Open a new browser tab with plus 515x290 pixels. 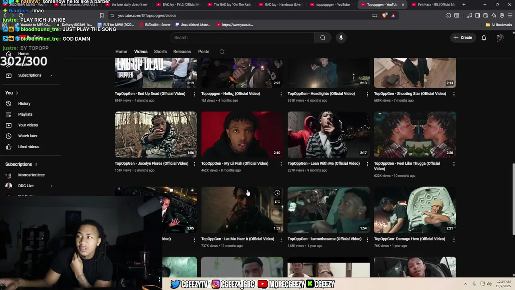pyautogui.click(x=464, y=4)
